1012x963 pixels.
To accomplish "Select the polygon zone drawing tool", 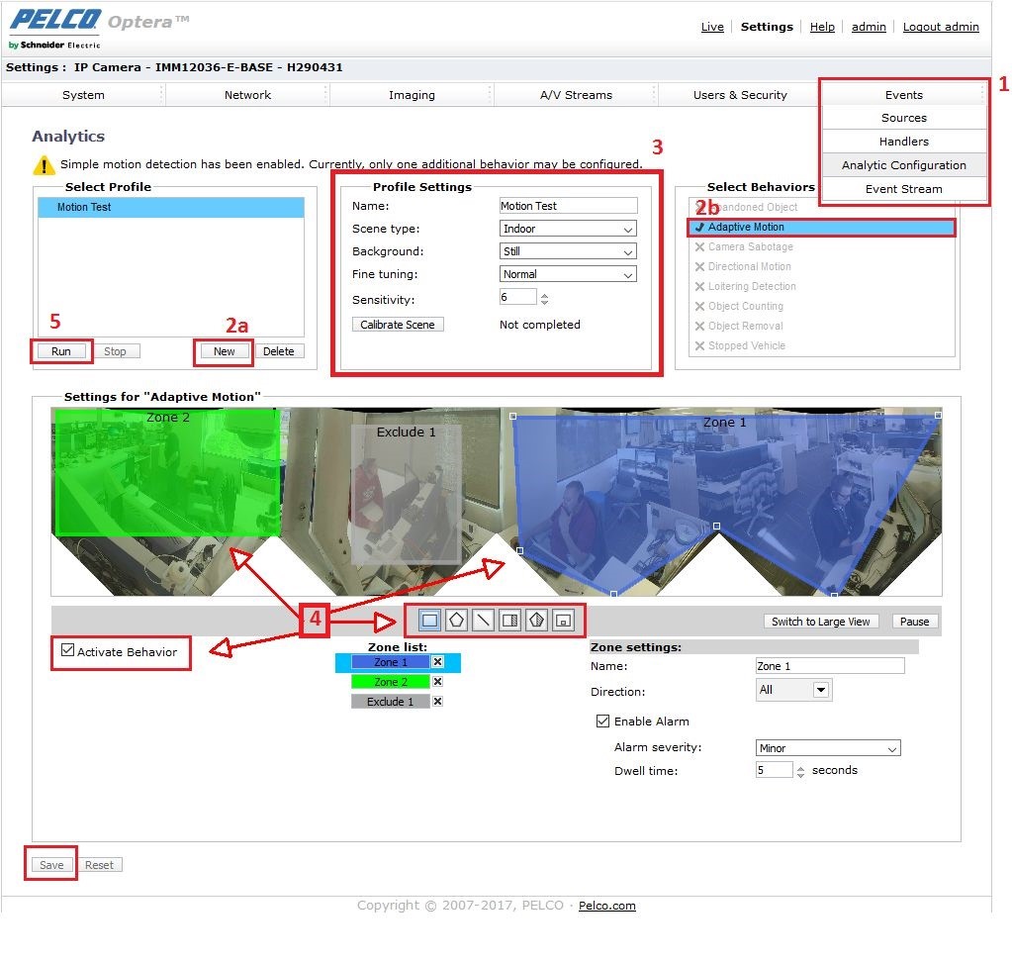I will (456, 621).
